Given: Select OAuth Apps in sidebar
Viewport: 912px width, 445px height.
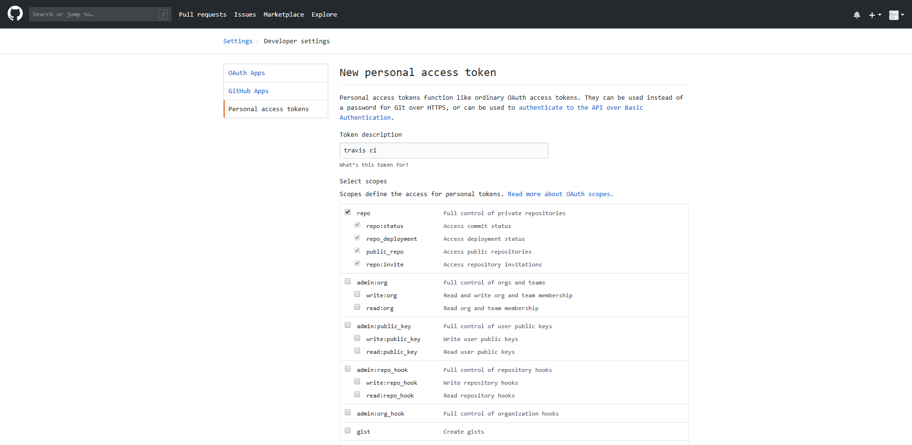Looking at the screenshot, I should pyautogui.click(x=247, y=73).
